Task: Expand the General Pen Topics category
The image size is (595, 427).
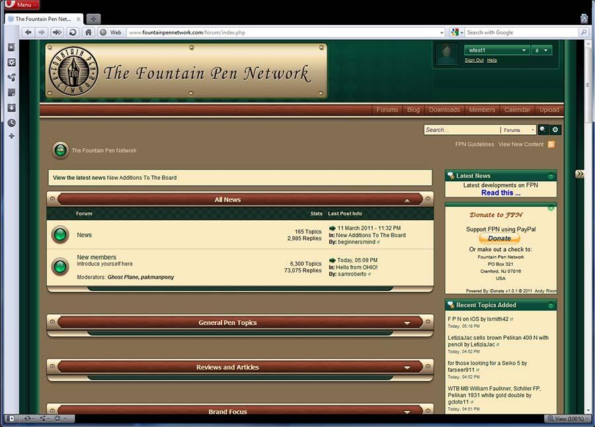Action: 407,323
